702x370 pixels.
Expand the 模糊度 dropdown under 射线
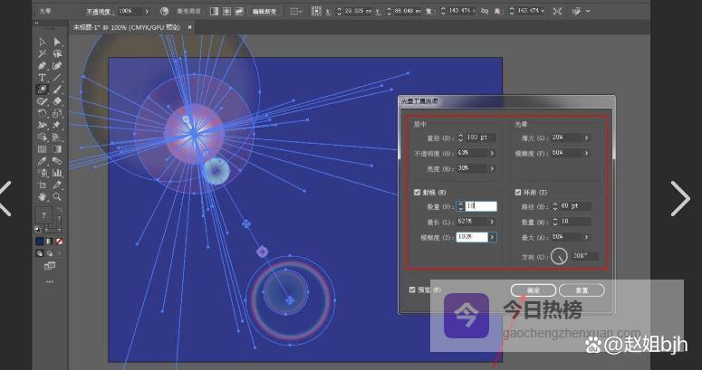(x=492, y=237)
